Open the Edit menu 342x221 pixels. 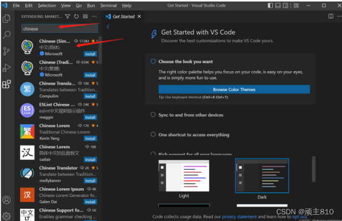(29, 6)
